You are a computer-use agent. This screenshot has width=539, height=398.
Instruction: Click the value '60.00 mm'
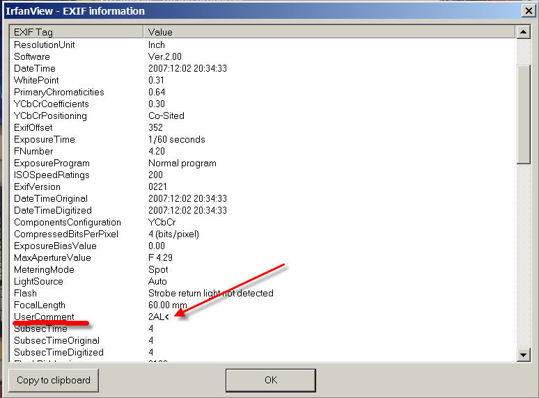point(167,305)
